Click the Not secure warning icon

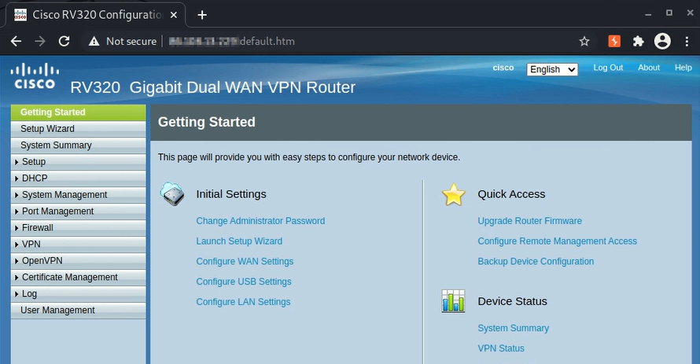pos(94,42)
